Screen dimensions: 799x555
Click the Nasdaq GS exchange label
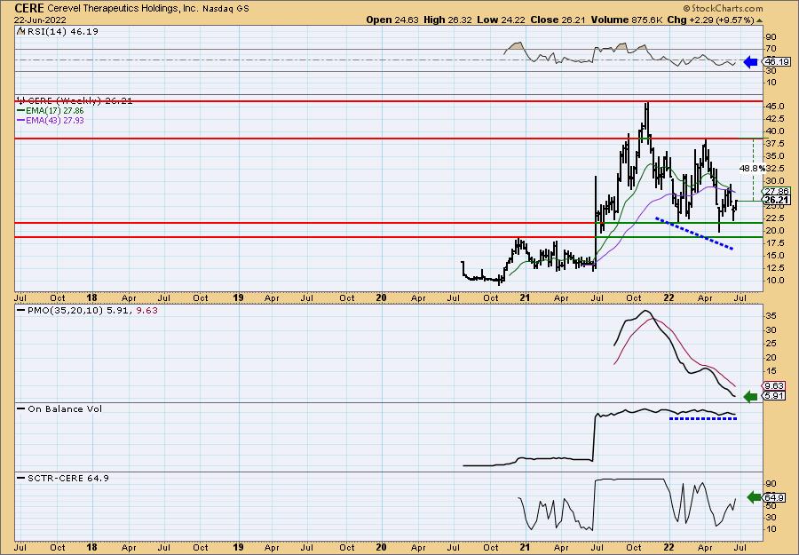coord(225,9)
